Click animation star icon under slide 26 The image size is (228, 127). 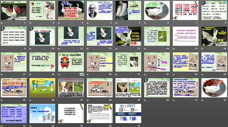pos(30,100)
